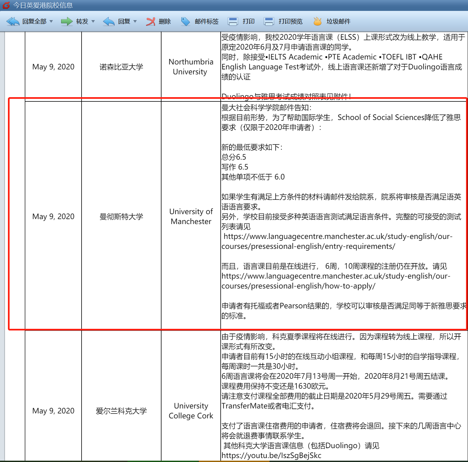Click the green Forward arrow icon
The image size is (468, 462).
67,21
